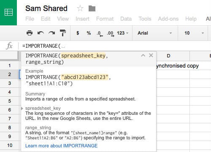Open the Data menu

point(126,19)
